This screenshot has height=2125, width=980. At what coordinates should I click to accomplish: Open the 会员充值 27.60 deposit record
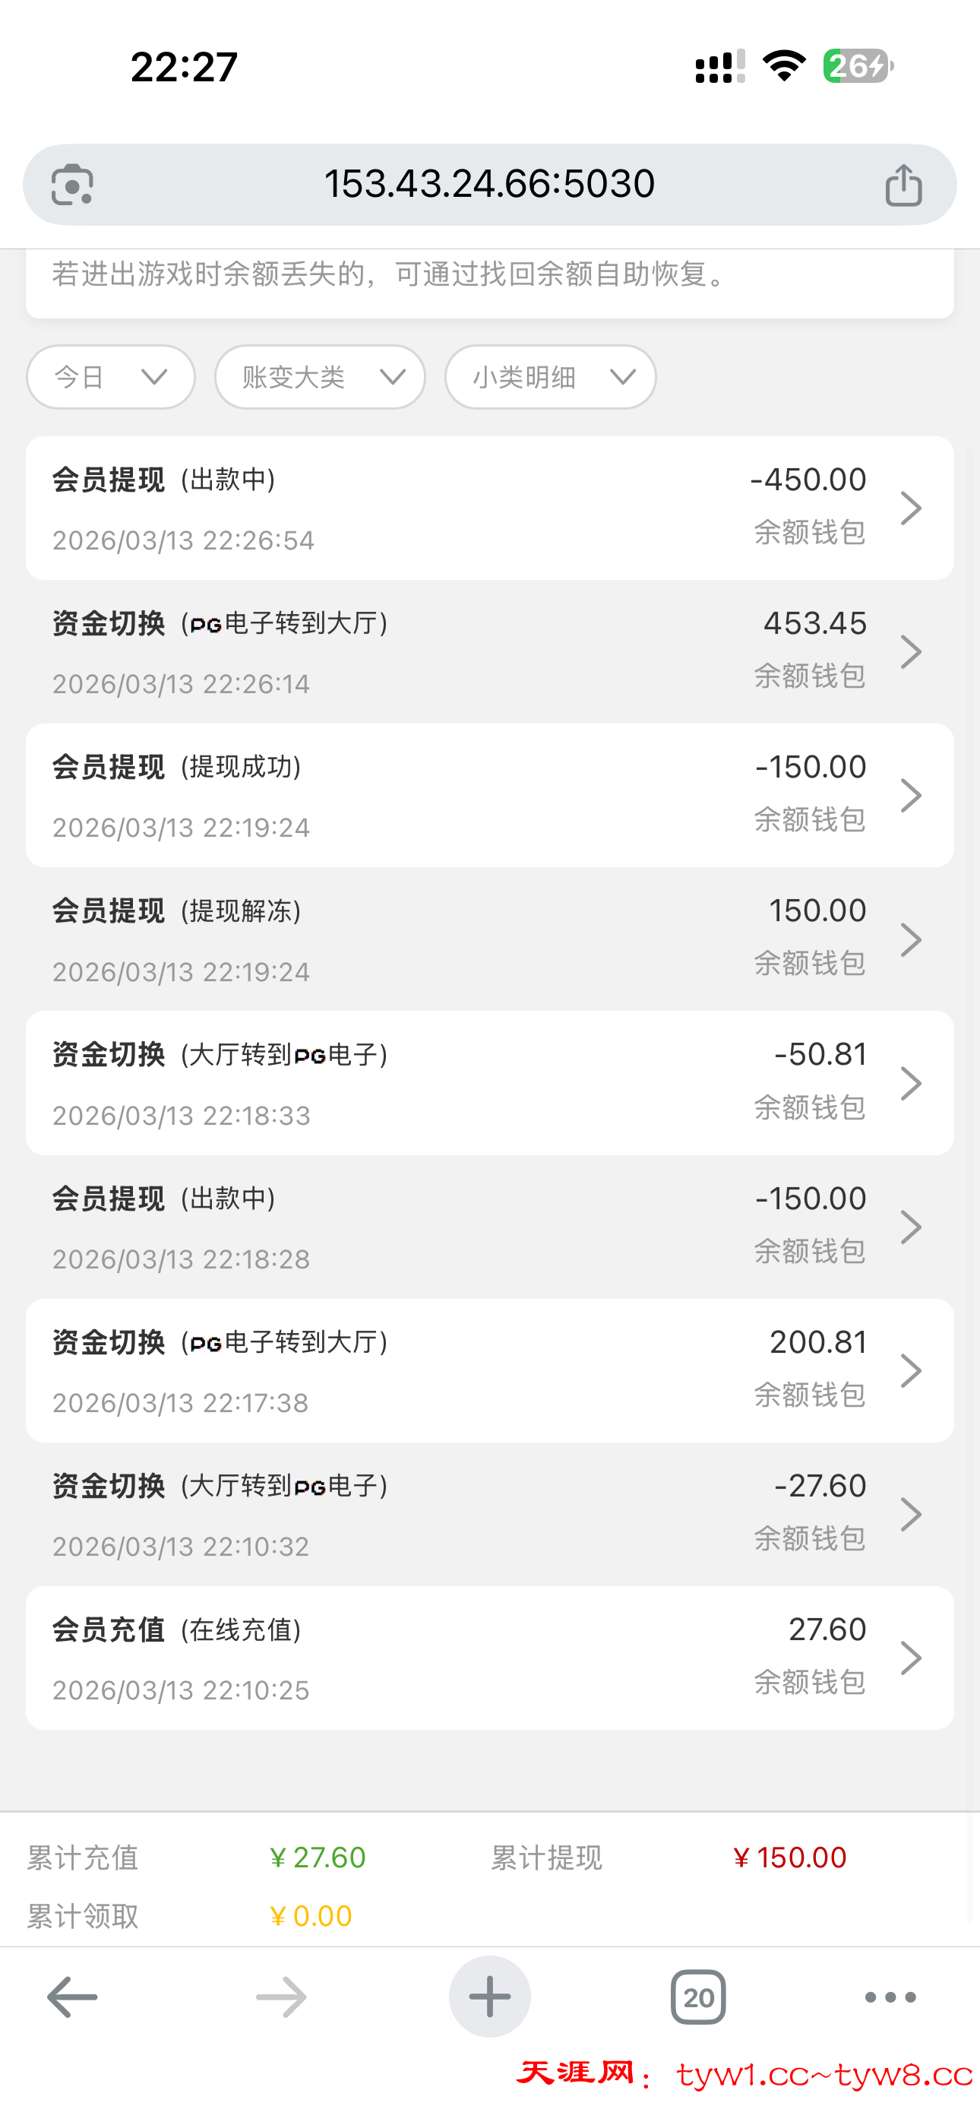pyautogui.click(x=489, y=1658)
